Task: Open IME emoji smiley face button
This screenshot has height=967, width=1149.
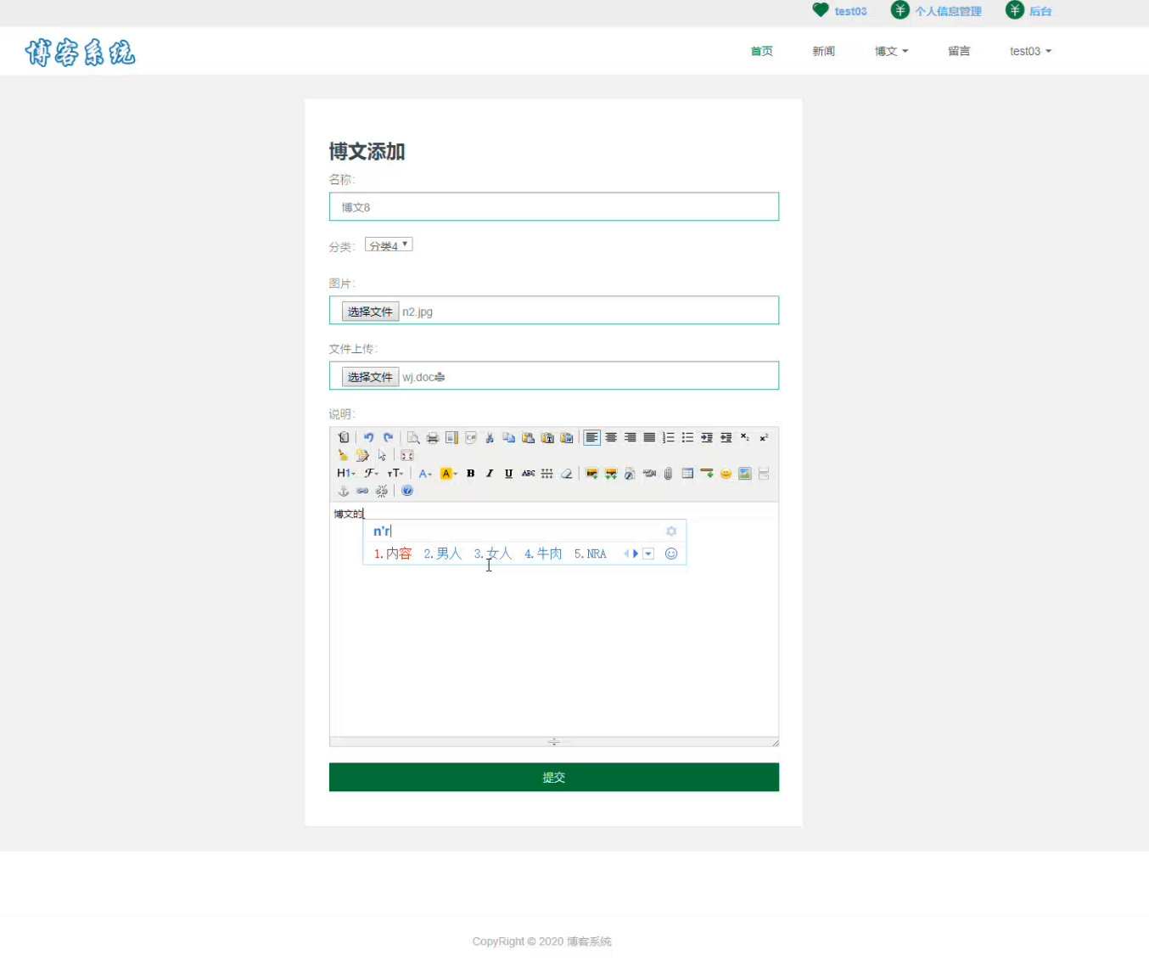Action: point(671,554)
